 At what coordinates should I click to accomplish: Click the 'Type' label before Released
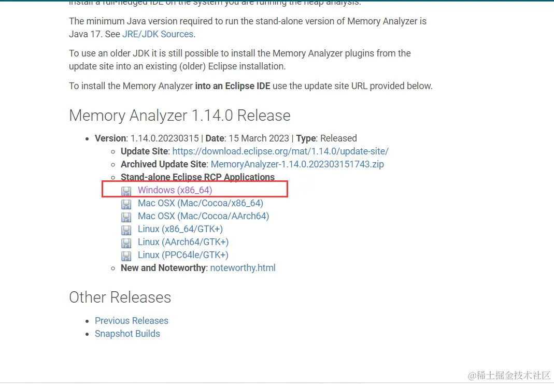[x=306, y=138]
